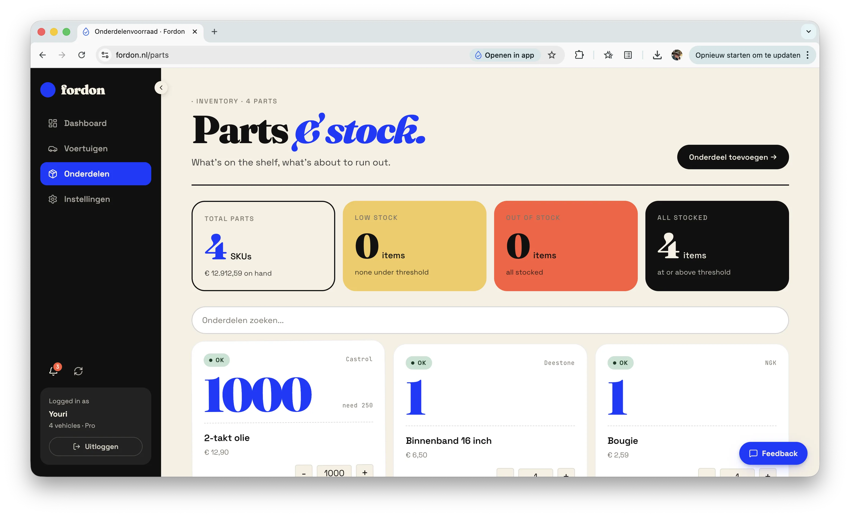Click the € 12,90 price text
Screen dimensions: 850x517
point(216,452)
